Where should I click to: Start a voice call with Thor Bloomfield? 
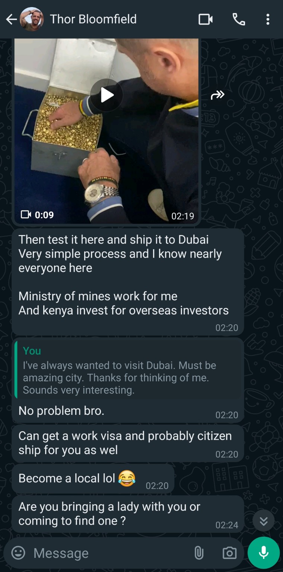point(239,19)
